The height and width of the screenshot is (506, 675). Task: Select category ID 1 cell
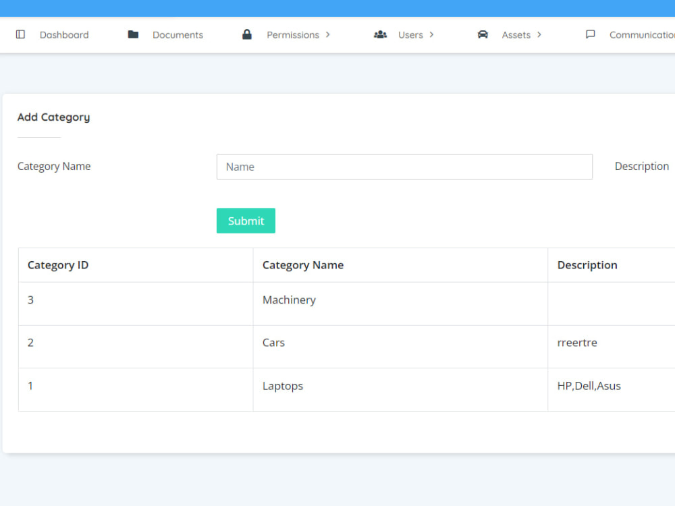tap(136, 389)
